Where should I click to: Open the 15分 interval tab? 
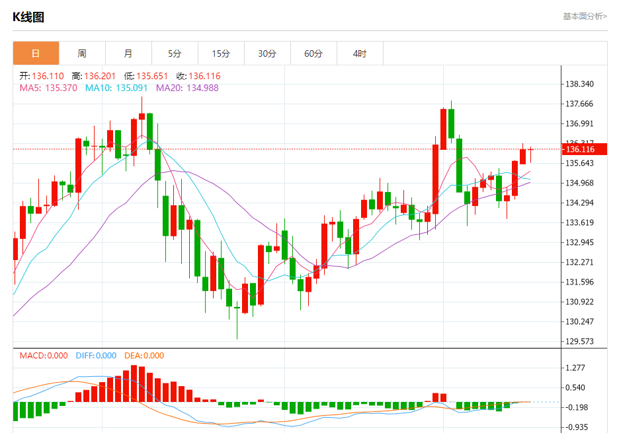pyautogui.click(x=221, y=53)
